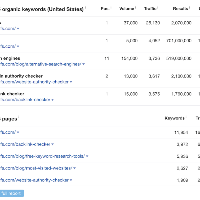Click info icon beside the pages heading
The height and width of the screenshot is (200, 200).
pos(19,117)
